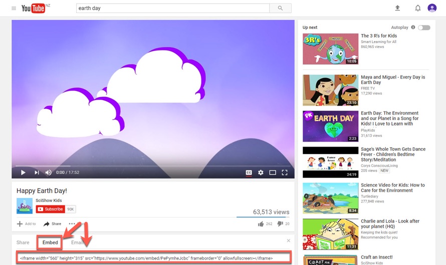Toggle closed captions (CC)
The height and width of the screenshot is (265, 446).
pyautogui.click(x=249, y=172)
